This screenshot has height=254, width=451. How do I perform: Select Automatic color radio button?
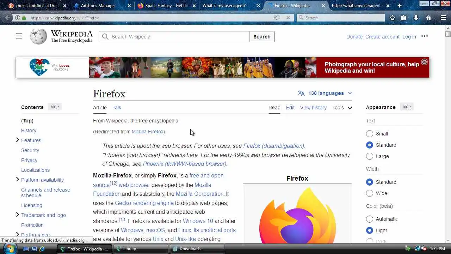[x=369, y=219]
